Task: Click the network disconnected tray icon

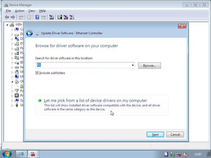Action: click(179, 154)
